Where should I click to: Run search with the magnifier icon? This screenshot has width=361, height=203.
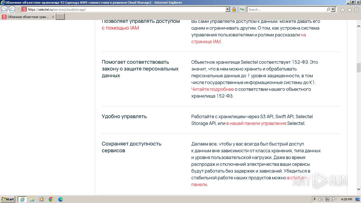point(328,10)
